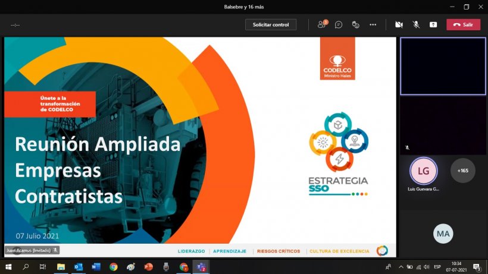
Task: Open the clock and calendar 10:34
Action: 456,266
